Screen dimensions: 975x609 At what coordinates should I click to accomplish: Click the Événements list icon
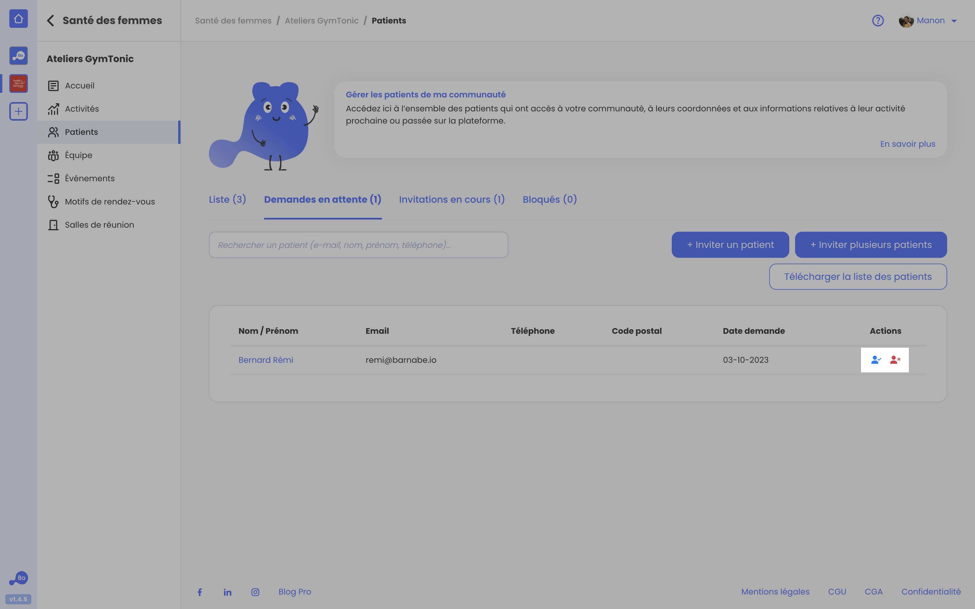coord(53,178)
